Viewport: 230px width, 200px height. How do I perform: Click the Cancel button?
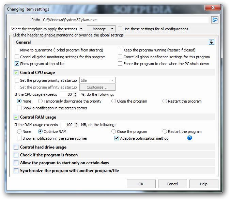click(x=172, y=184)
